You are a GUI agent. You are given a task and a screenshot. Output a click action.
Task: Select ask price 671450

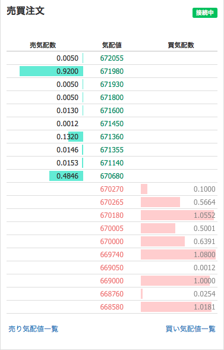click(112, 124)
